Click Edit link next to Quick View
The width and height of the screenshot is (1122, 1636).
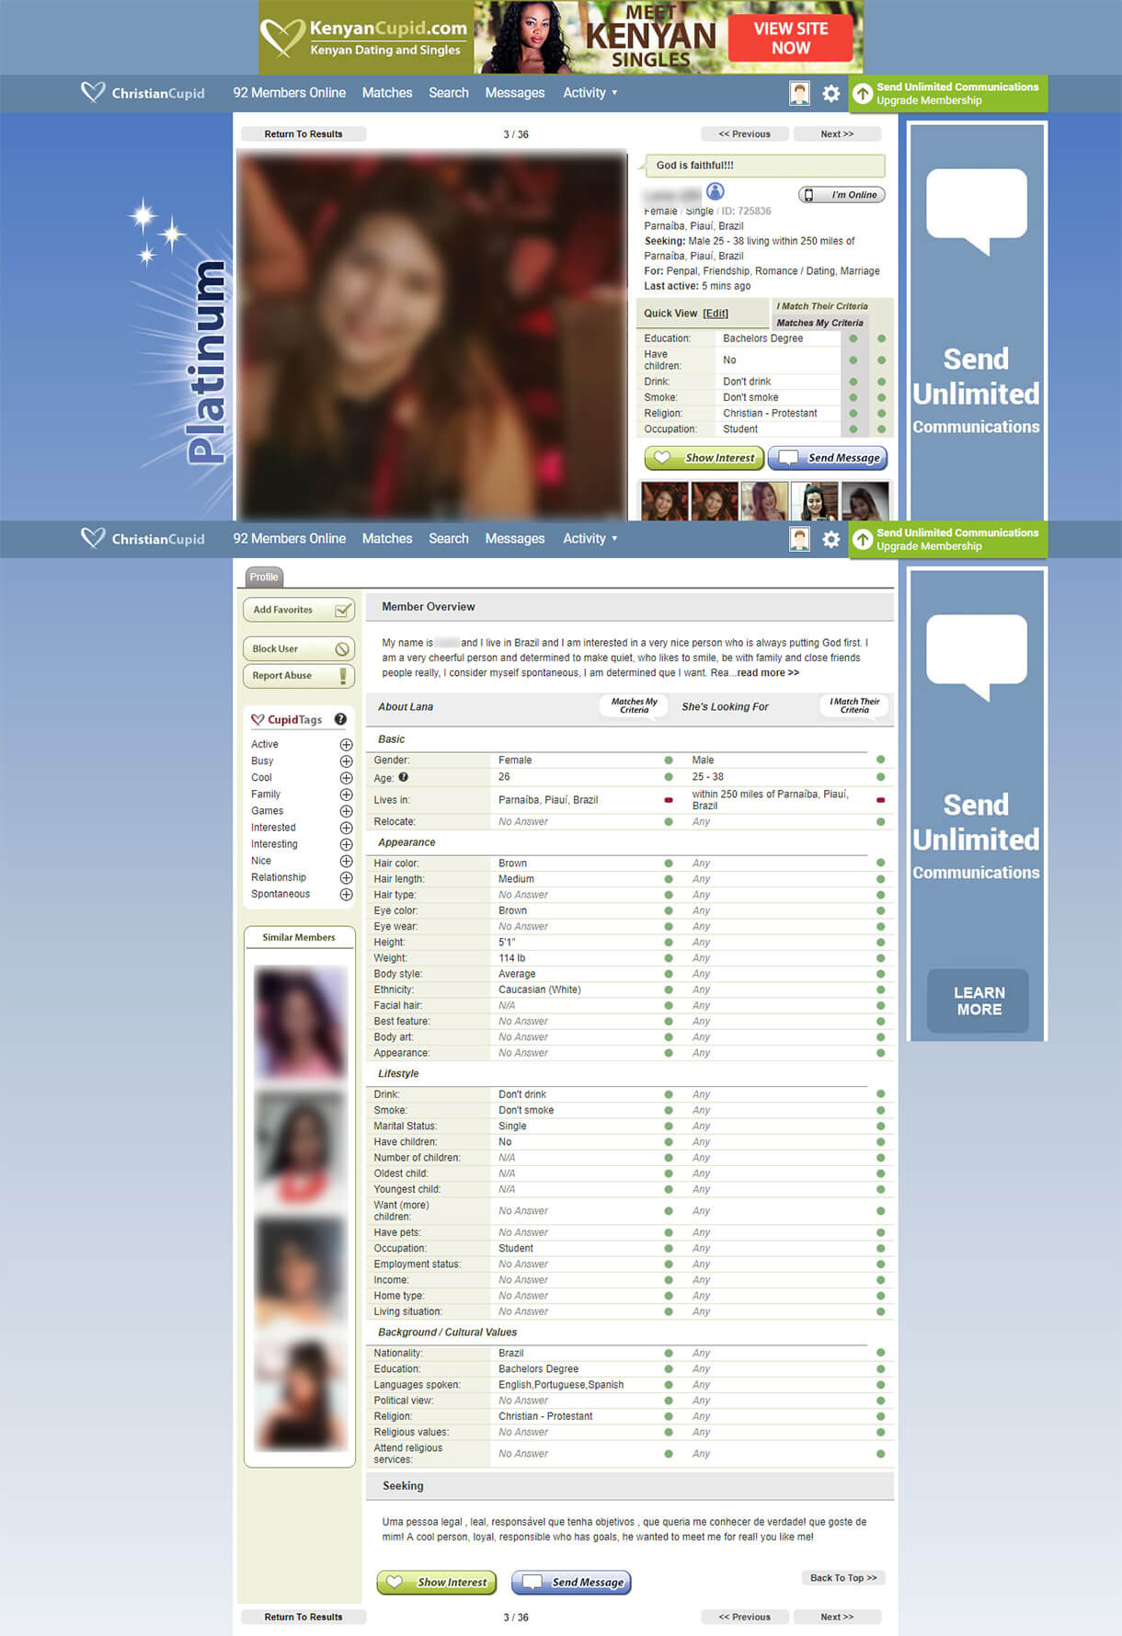pos(715,314)
